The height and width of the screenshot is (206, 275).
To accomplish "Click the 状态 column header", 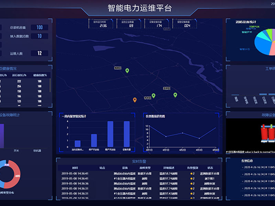I will tap(210, 168).
